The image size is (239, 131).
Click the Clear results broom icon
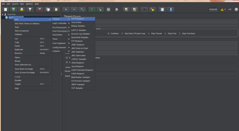pos(126,10)
